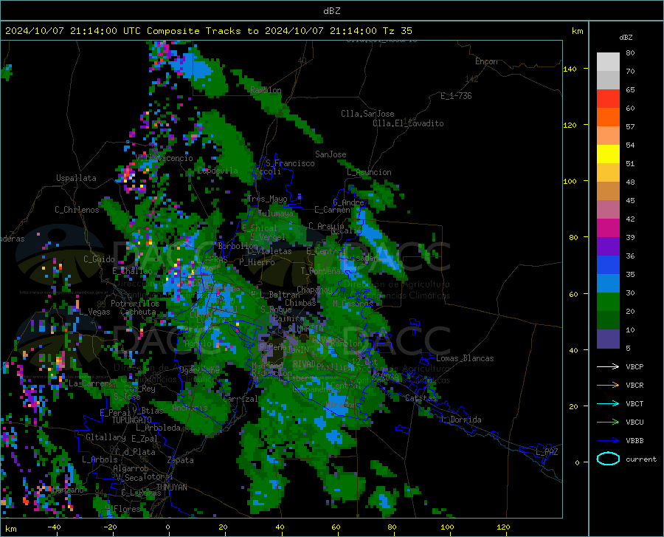664x537 pixels.
Task: Click the 60 tick on the horizontal axis
Action: (336, 527)
